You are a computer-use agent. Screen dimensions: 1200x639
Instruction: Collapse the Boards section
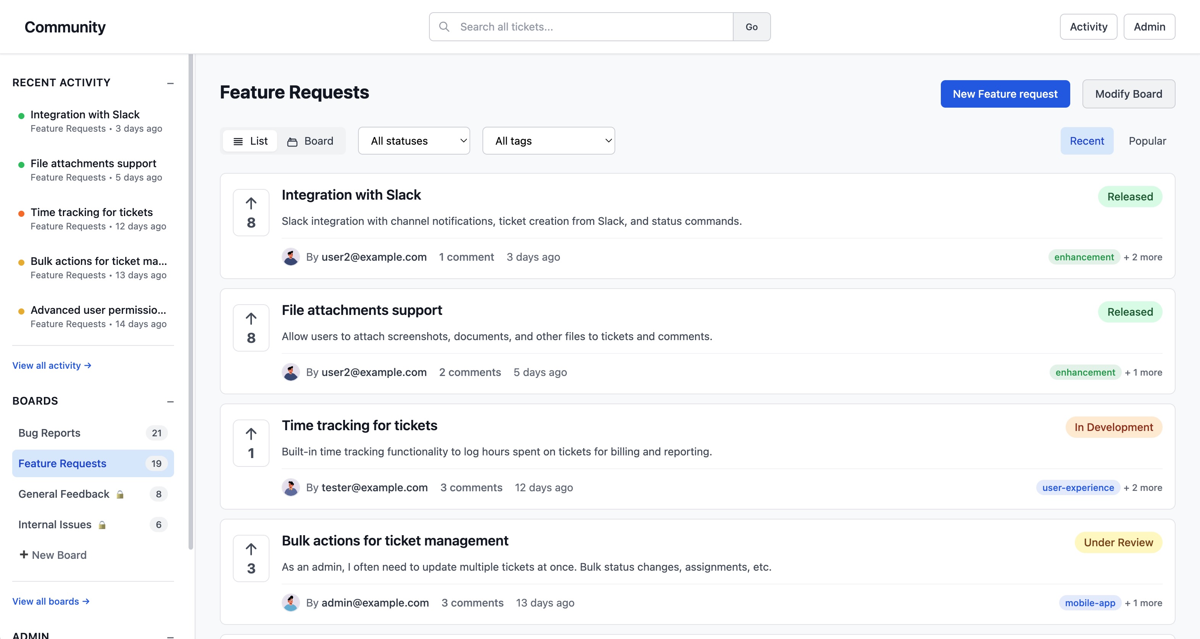(x=171, y=402)
